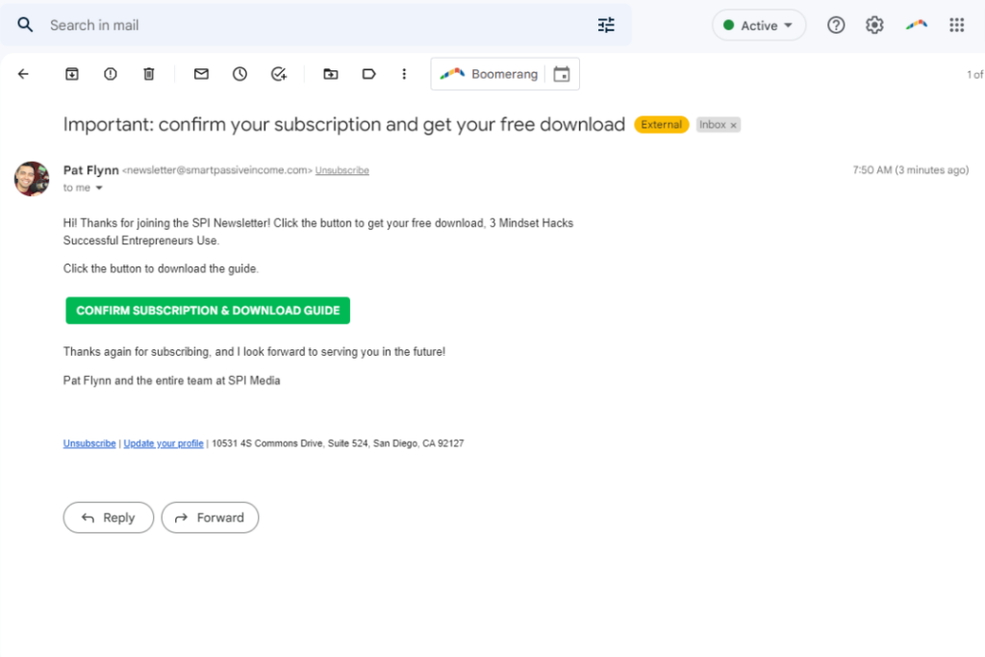Screen dimensions: 985x657
Task: Click the footer Unsubscribe link
Action: pyautogui.click(x=89, y=443)
